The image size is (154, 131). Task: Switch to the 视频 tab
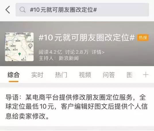click(85, 75)
